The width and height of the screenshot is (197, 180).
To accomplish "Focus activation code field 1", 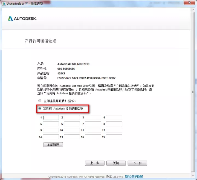I will pyautogui.click(x=51, y=118).
